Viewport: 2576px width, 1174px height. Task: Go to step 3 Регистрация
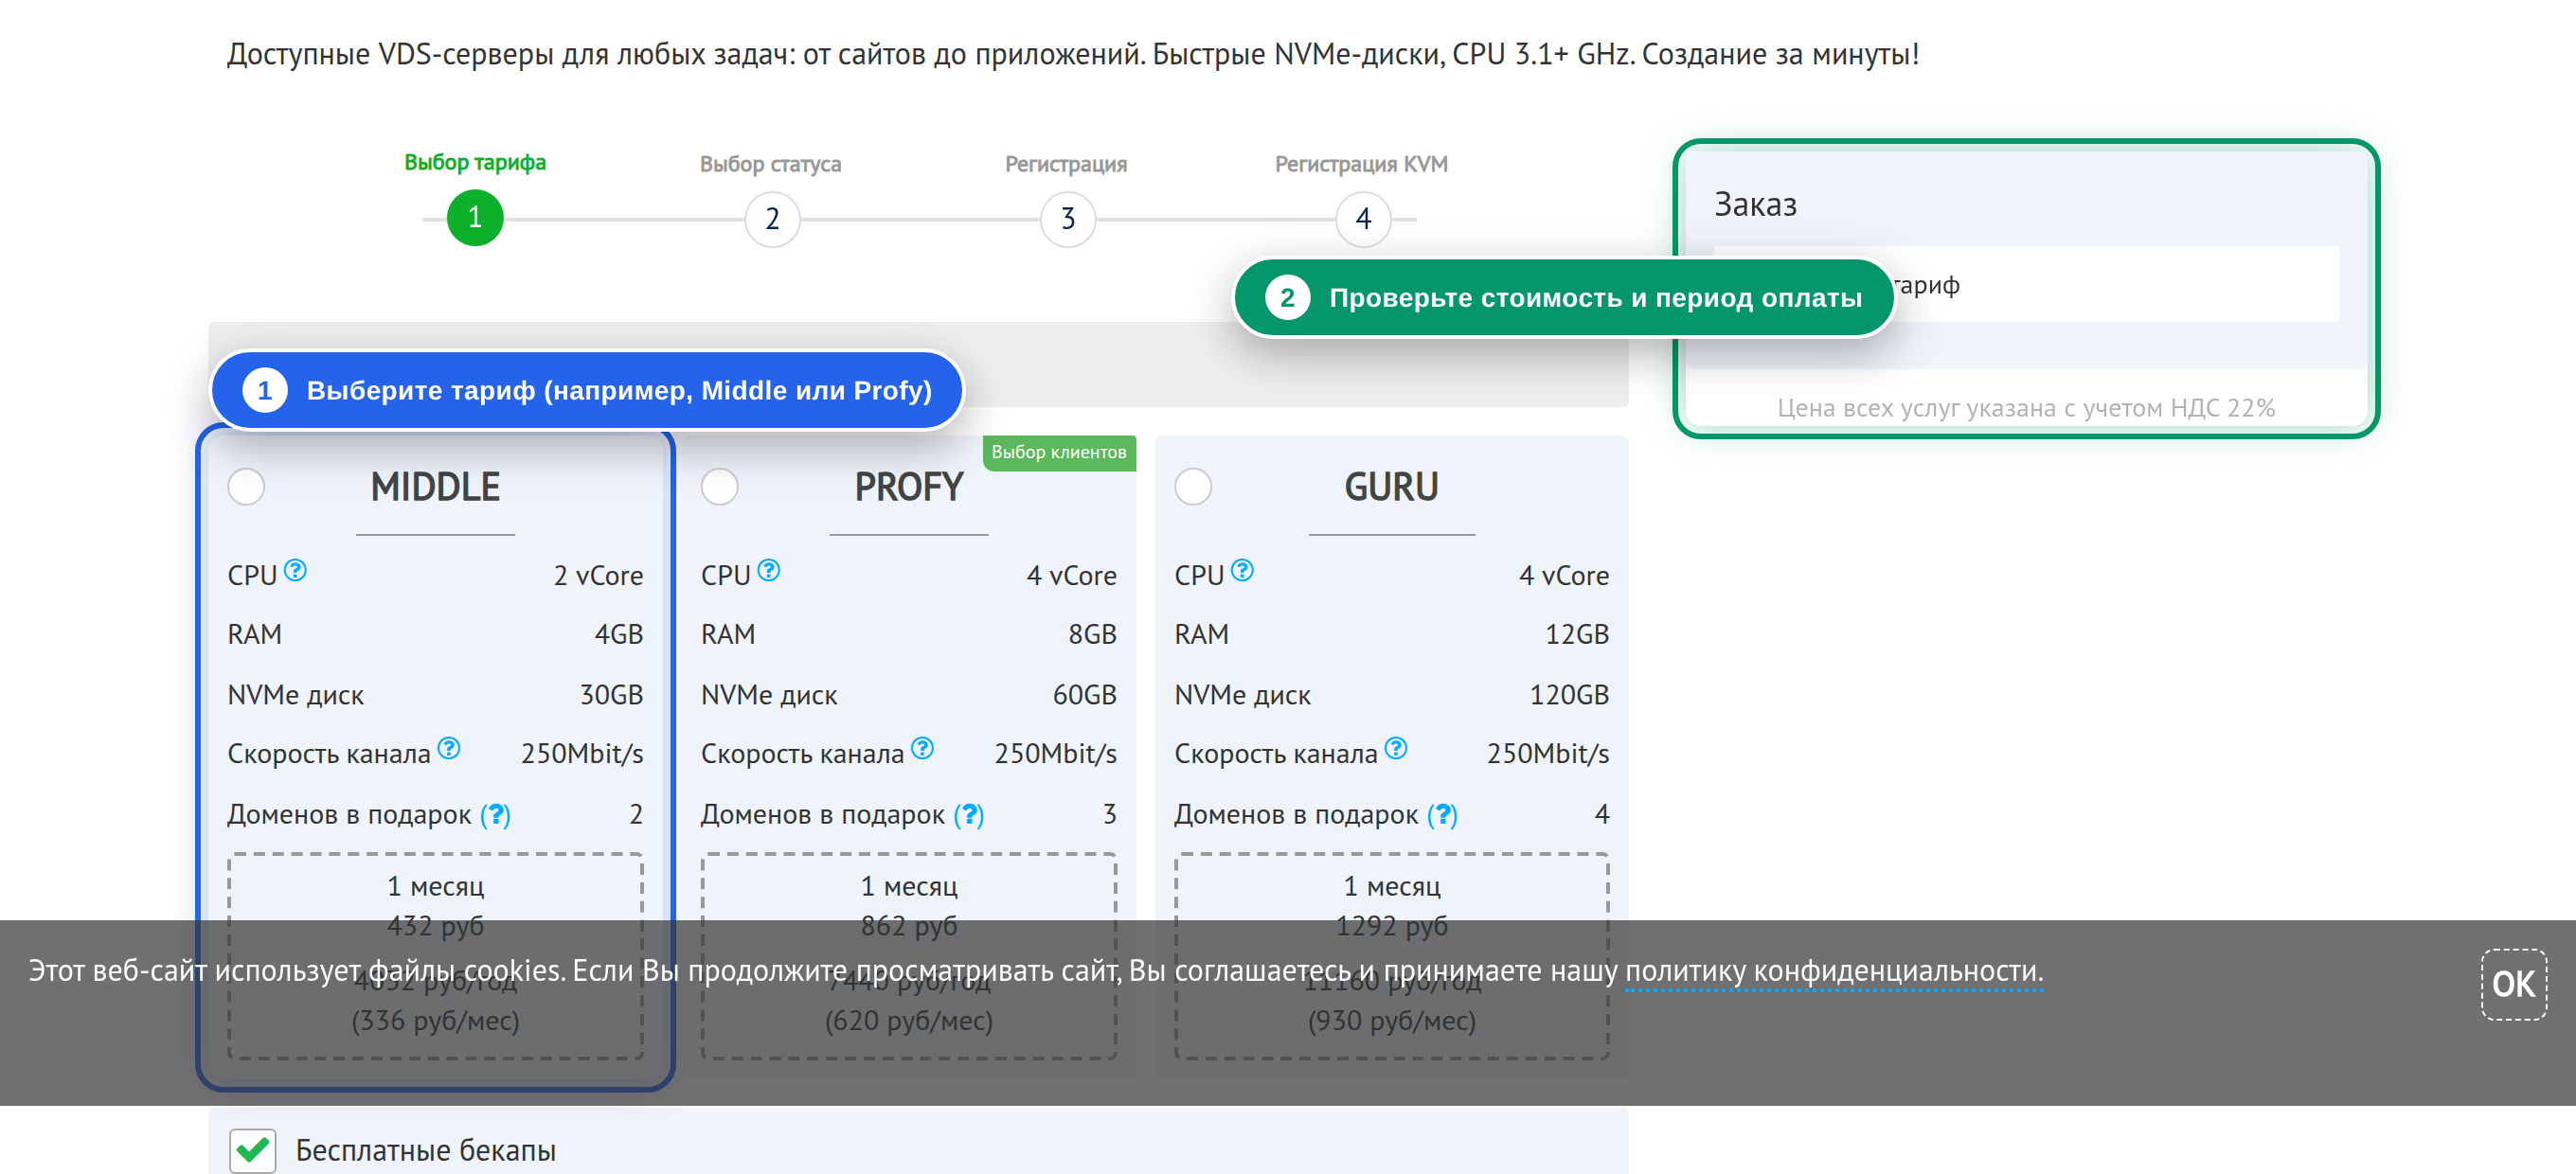1067,219
